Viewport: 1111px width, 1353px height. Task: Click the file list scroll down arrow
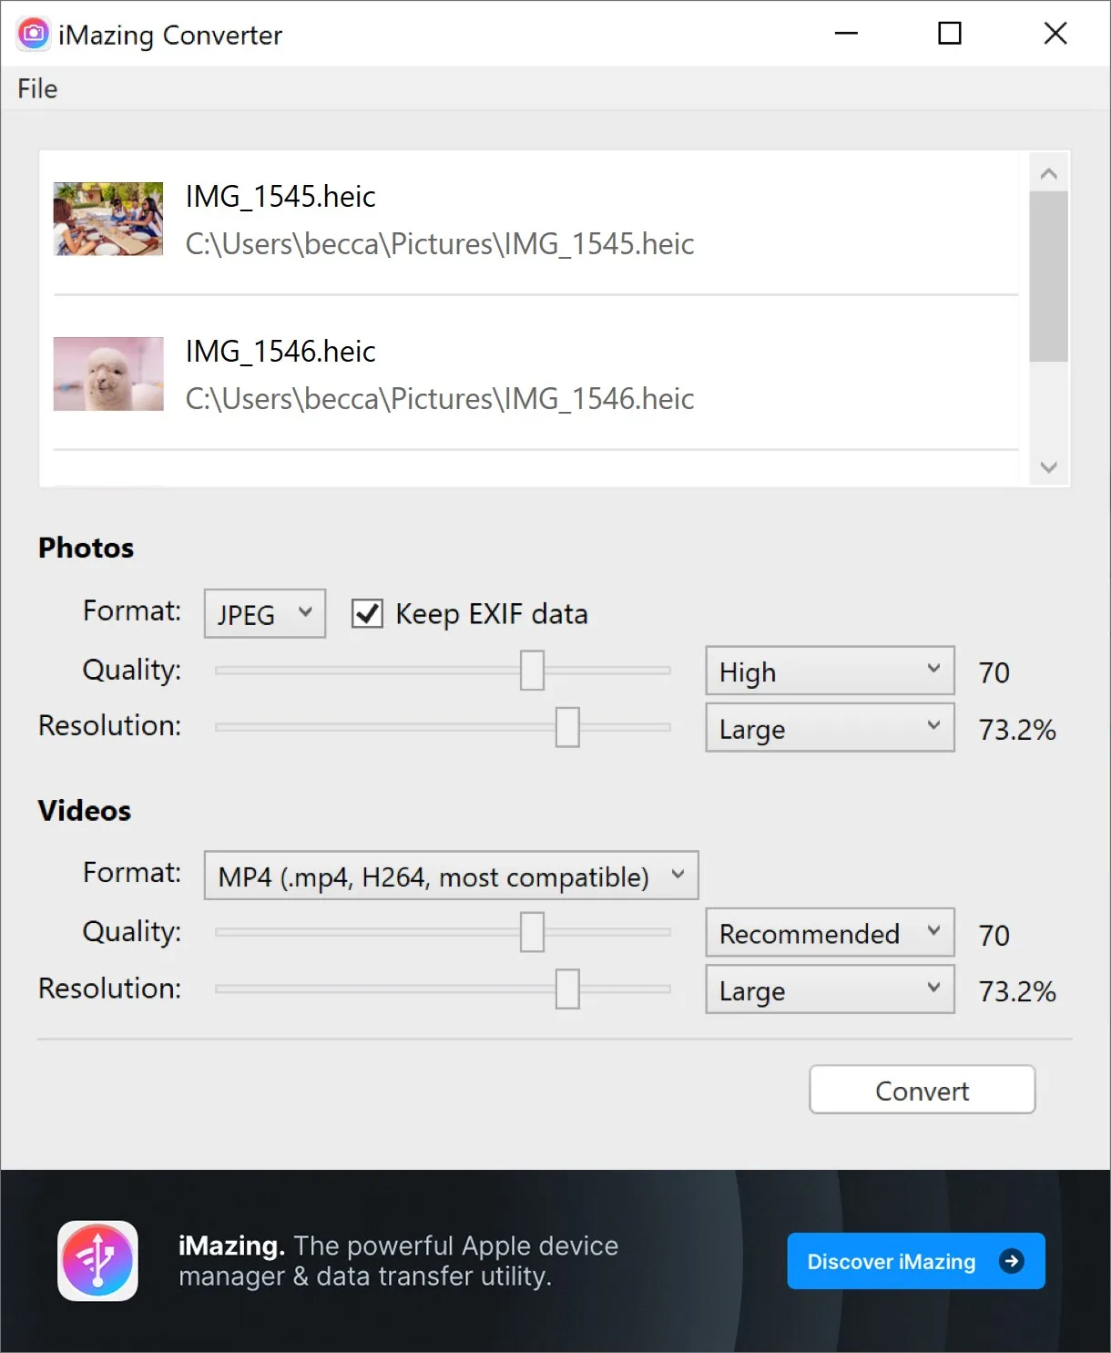coord(1048,467)
